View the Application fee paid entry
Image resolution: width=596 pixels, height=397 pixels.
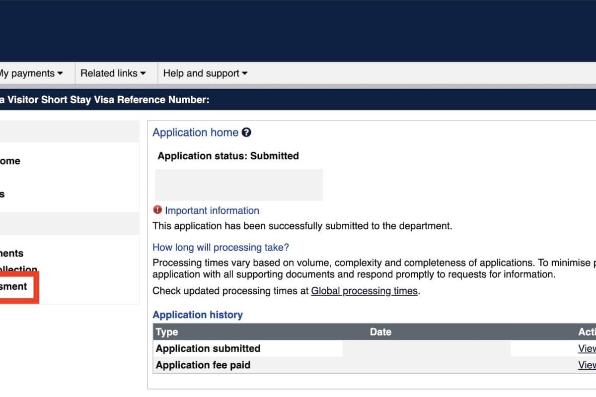(587, 365)
